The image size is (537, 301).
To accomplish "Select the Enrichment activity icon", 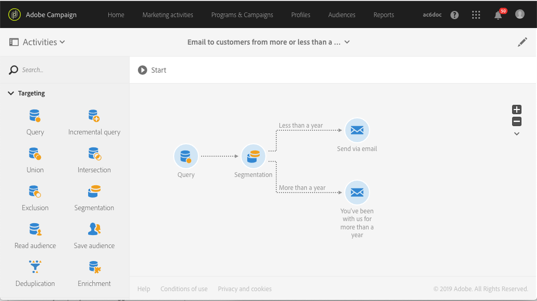I will [94, 267].
